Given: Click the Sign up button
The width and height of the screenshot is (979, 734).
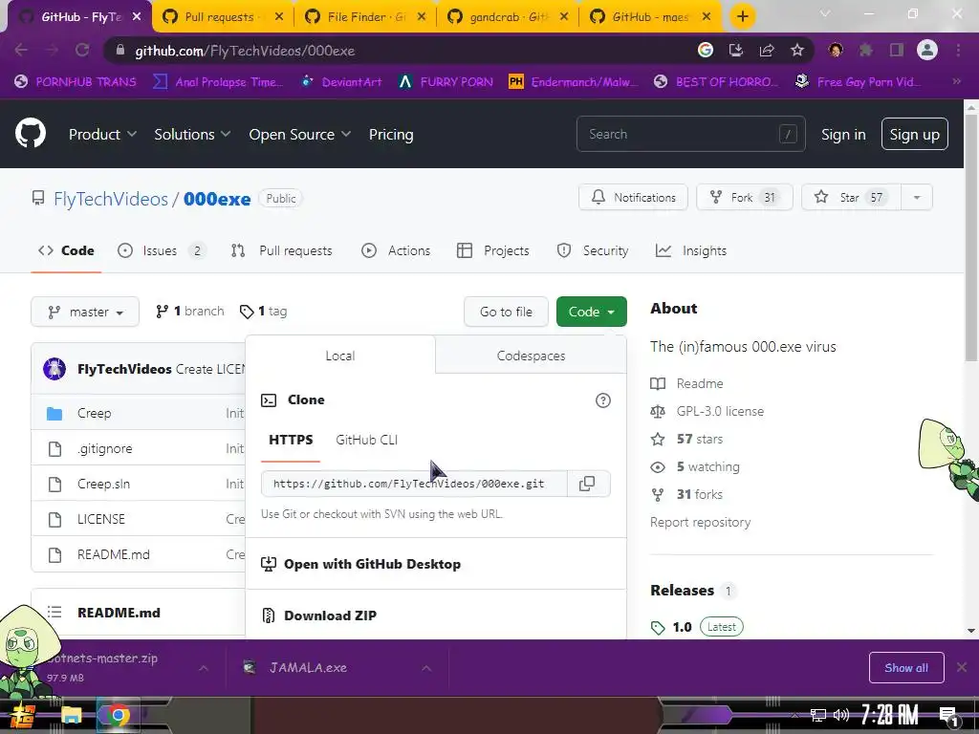Looking at the screenshot, I should 914,134.
